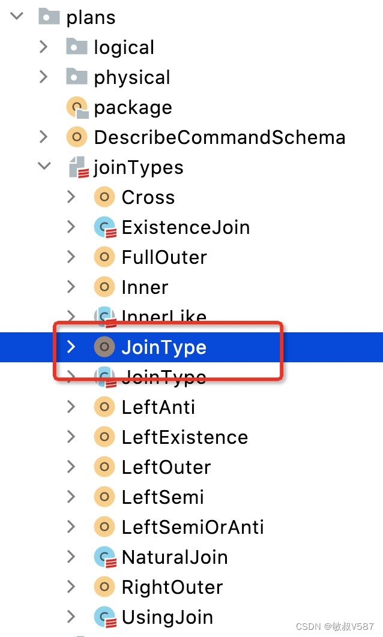Viewport: 383px width, 637px height.
Task: Collapse the plans folder
Action: click(x=15, y=16)
